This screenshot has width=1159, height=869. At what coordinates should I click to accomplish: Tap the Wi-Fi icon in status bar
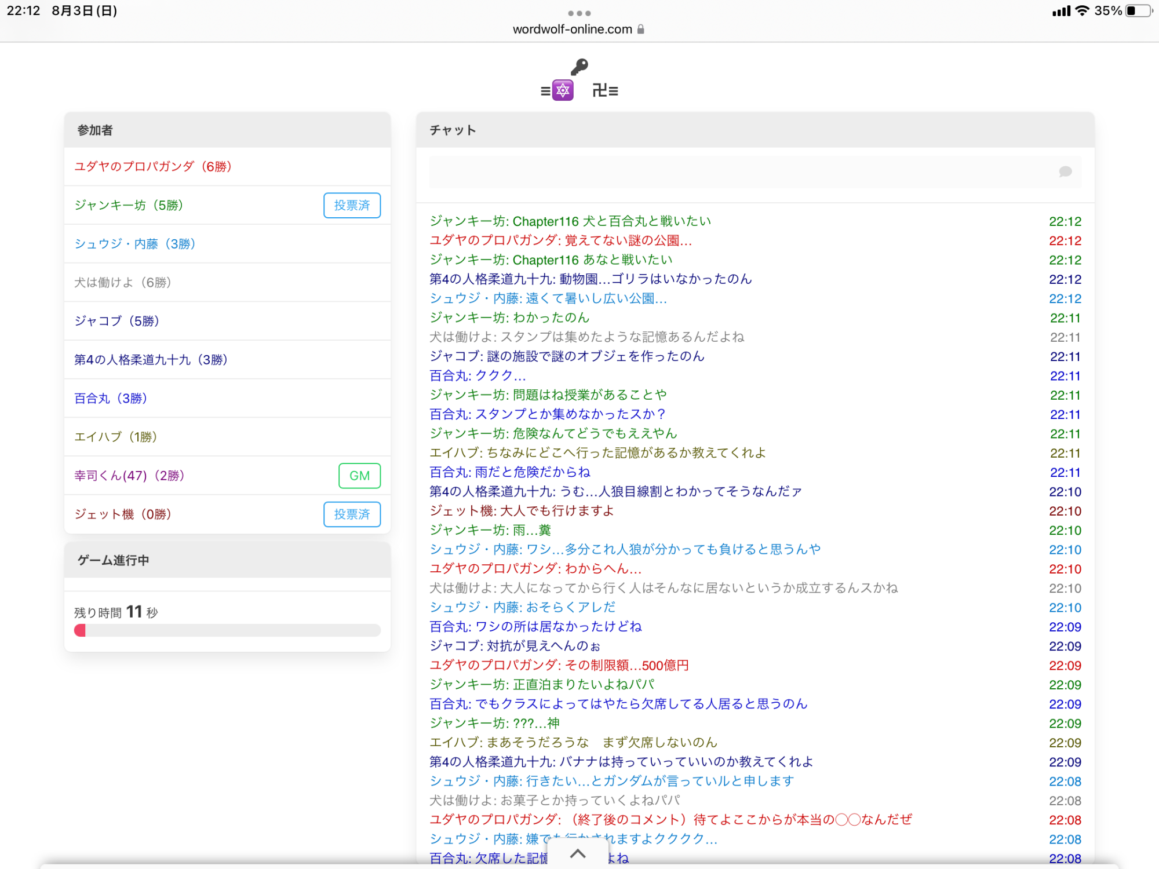[x=1082, y=10]
